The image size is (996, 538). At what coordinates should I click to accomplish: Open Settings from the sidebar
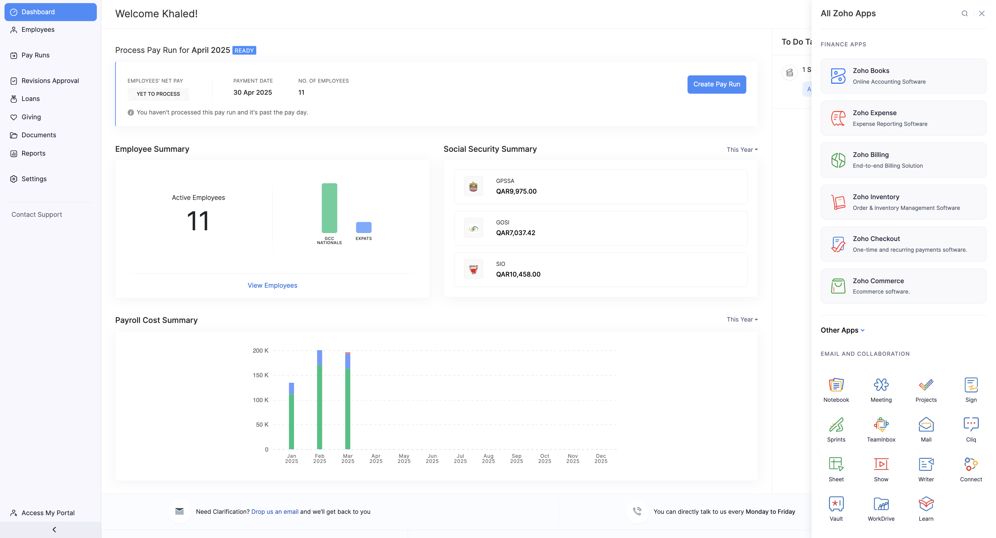click(x=34, y=179)
